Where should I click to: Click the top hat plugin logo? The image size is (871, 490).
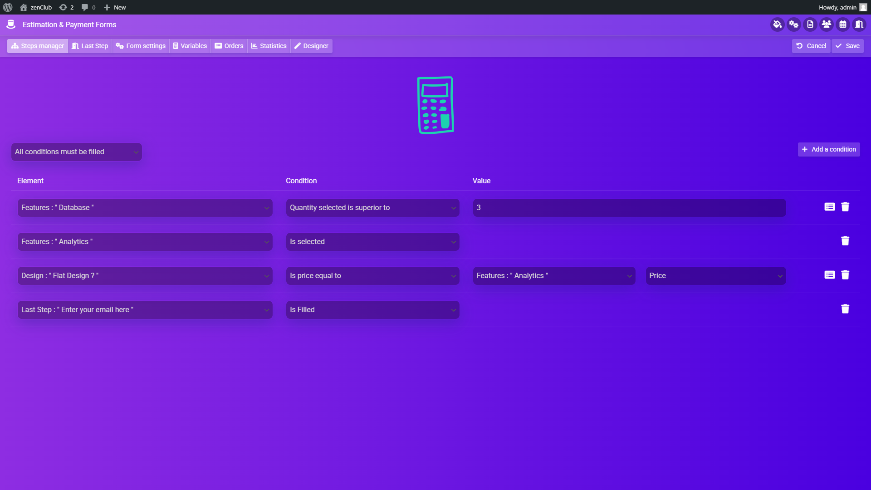(11, 24)
